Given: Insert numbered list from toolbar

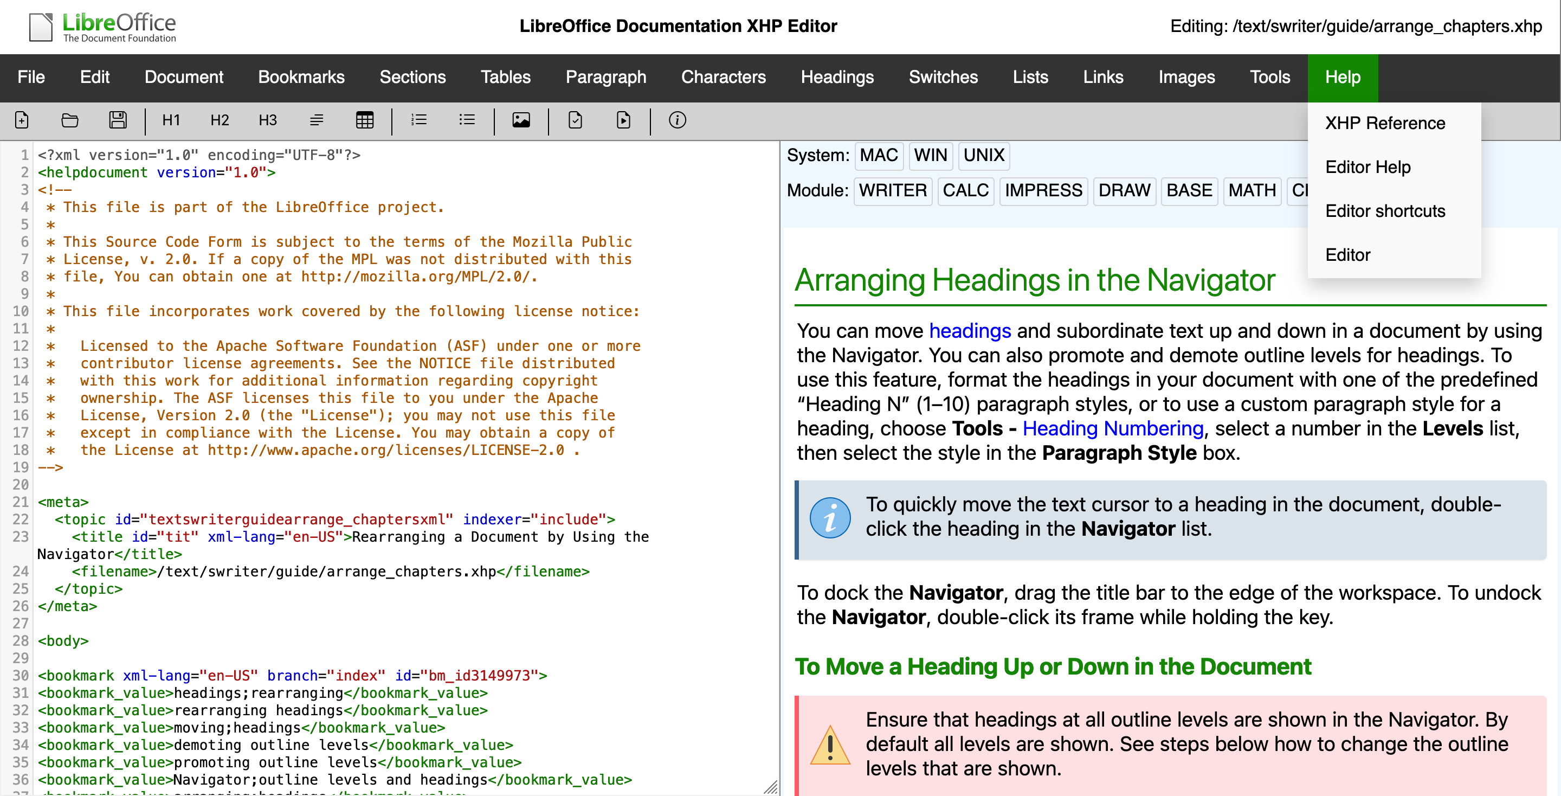Looking at the screenshot, I should [x=419, y=120].
